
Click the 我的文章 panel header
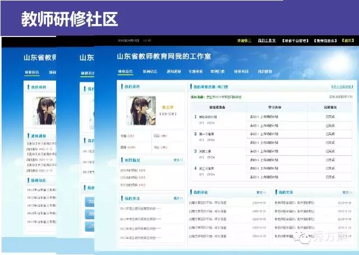pos(286,192)
